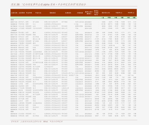Select the date 2014-12-29
This screenshot has width=149, height=125.
click(88, 28)
